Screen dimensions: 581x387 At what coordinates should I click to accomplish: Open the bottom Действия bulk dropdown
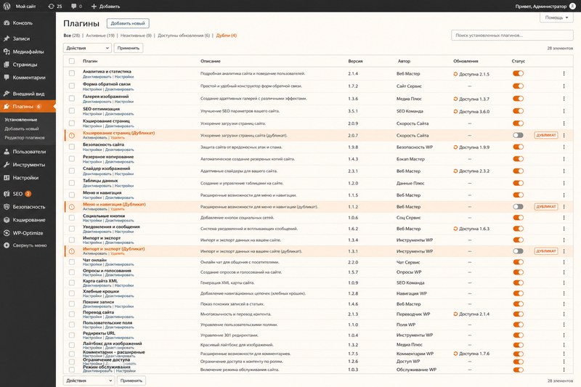point(89,380)
